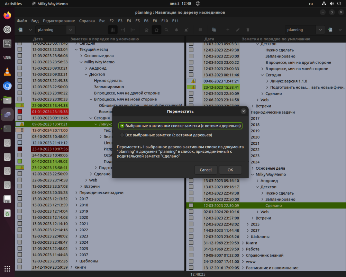The height and width of the screenshot is (277, 346).
Task: Expand the "2017" node in the left tree
Action: tap(76, 199)
